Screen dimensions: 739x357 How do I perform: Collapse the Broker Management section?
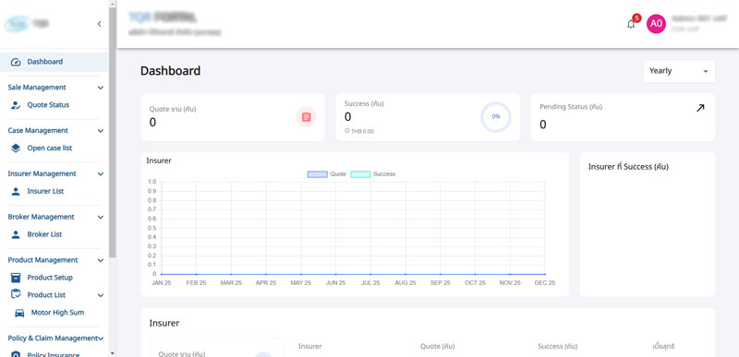[x=101, y=218]
